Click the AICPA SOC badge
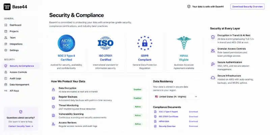This screenshot has height=135, width=270. pyautogui.click(x=66, y=43)
